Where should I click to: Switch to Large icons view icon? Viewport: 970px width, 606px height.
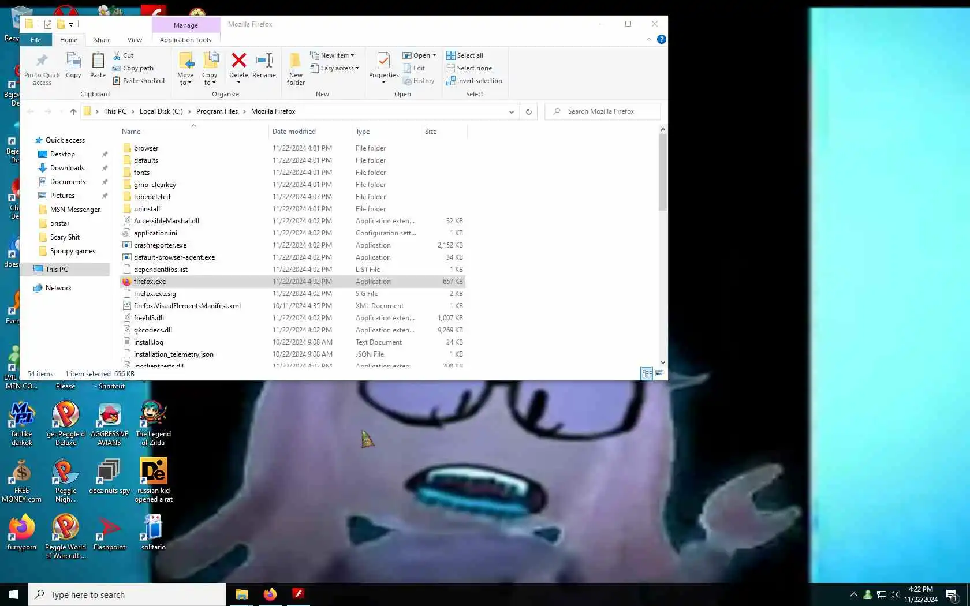pos(659,374)
